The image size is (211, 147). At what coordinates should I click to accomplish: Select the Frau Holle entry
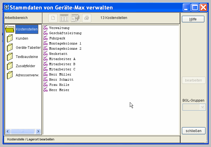[59, 85]
